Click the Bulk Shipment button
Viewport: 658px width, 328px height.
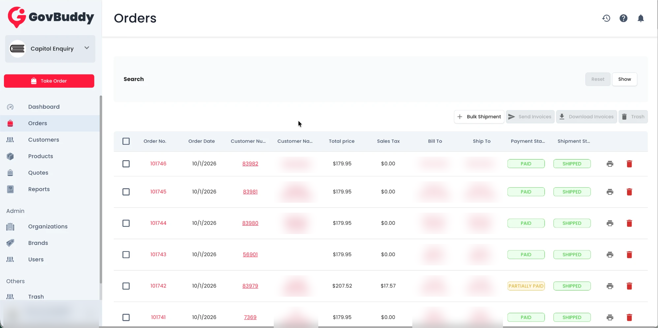coord(479,117)
